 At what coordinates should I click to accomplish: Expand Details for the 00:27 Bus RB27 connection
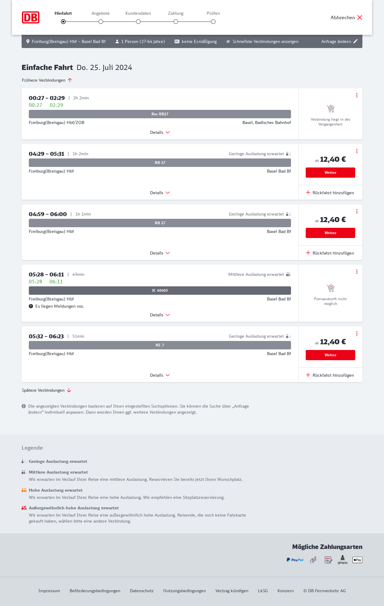(x=160, y=132)
